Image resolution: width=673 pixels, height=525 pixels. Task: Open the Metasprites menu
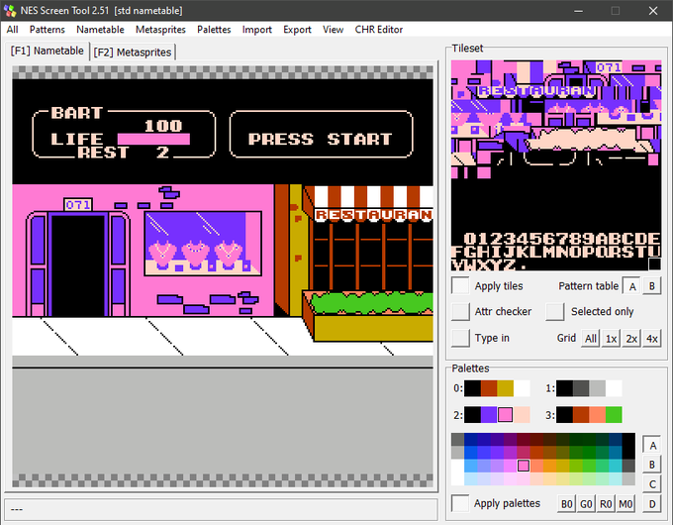point(160,30)
